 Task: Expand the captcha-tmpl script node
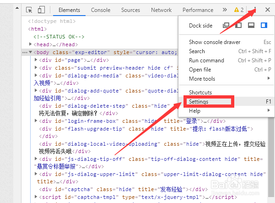(36, 197)
